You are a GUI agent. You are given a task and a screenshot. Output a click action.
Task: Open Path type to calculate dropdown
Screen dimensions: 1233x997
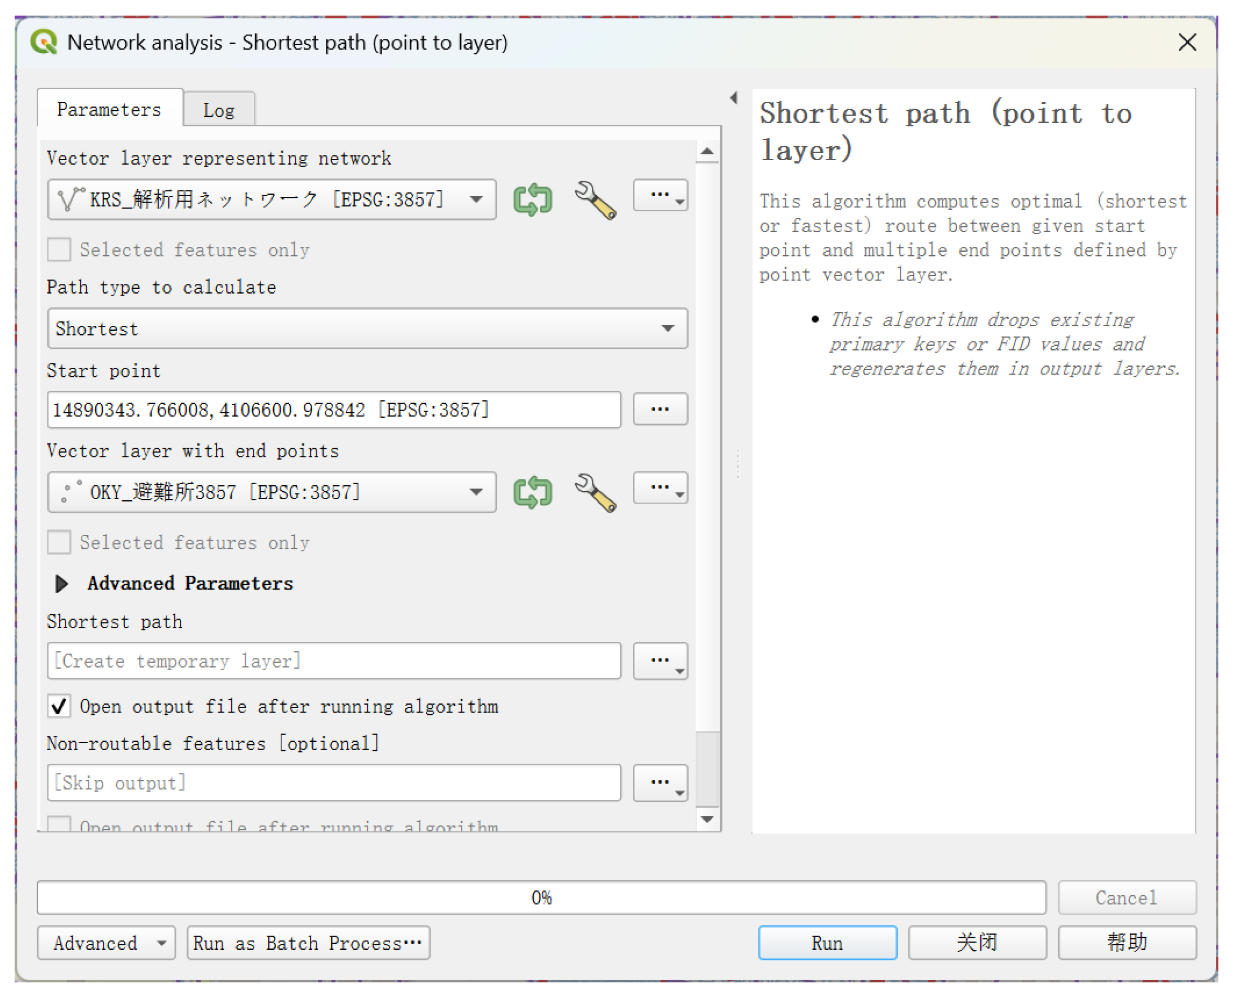click(x=367, y=328)
